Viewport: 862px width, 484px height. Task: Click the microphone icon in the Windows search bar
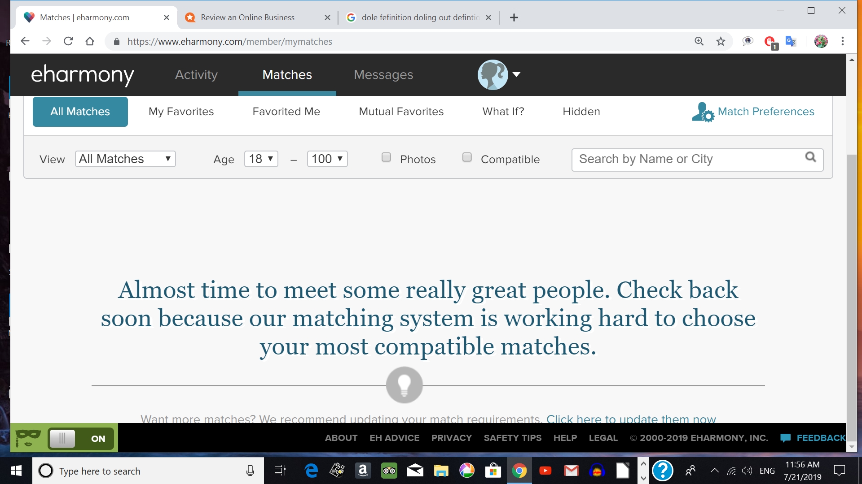coord(250,471)
